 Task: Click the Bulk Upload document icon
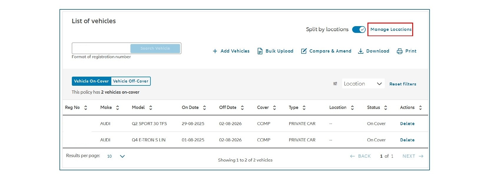pyautogui.click(x=260, y=51)
